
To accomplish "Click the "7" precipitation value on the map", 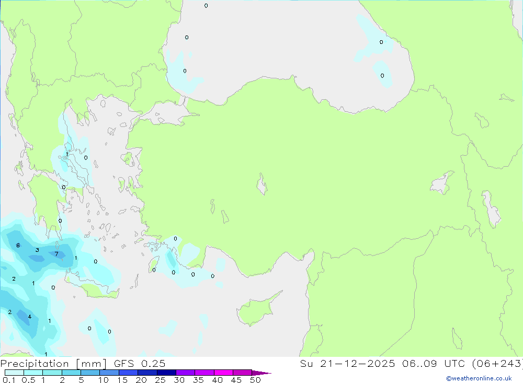I will 56,254.
